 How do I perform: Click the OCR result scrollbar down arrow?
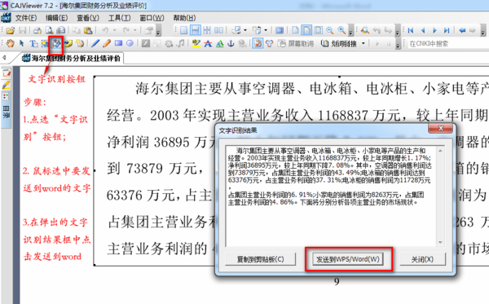[440, 242]
